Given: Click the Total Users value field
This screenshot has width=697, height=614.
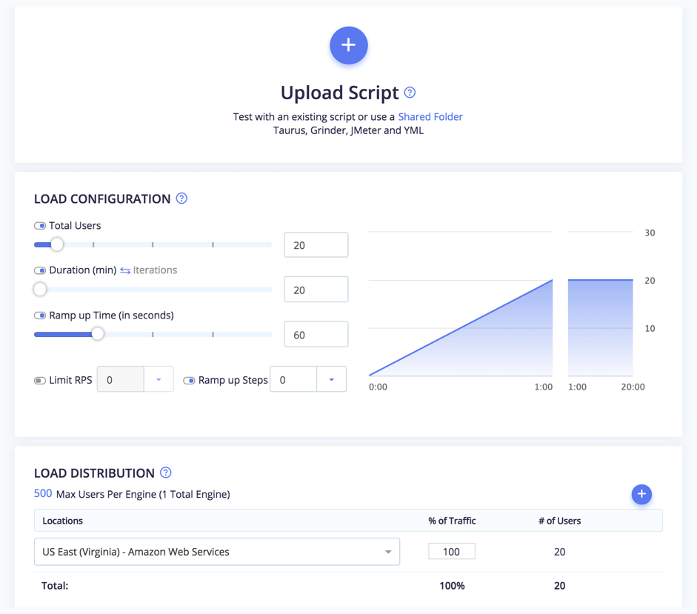Looking at the screenshot, I should click(316, 244).
